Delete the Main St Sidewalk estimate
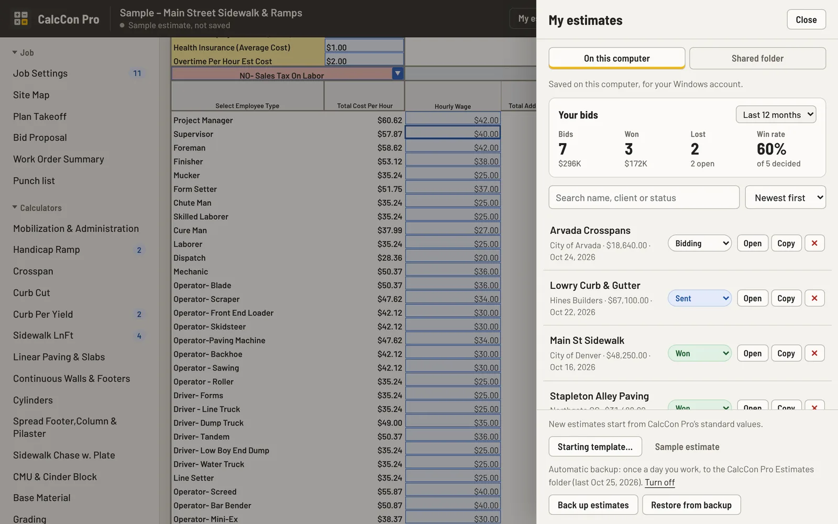 coord(814,353)
